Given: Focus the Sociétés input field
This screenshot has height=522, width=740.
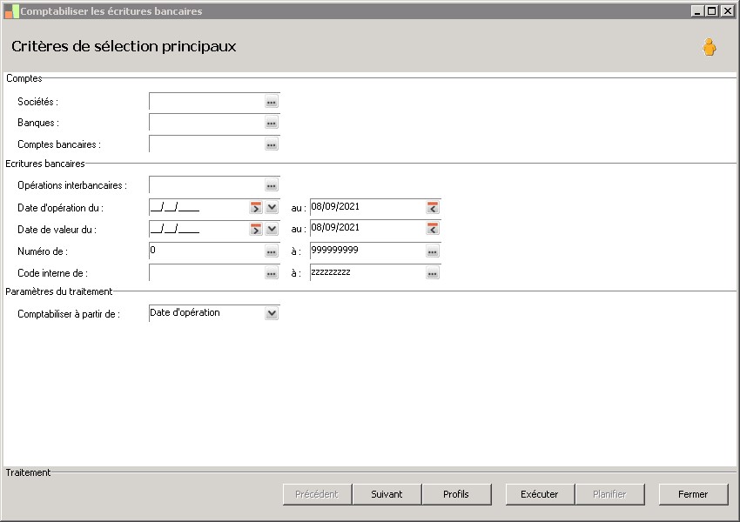Looking at the screenshot, I should pyautogui.click(x=206, y=102).
